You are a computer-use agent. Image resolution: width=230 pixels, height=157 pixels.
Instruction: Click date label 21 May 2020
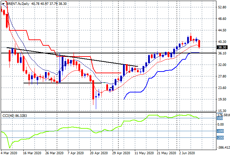(x=166, y=153)
